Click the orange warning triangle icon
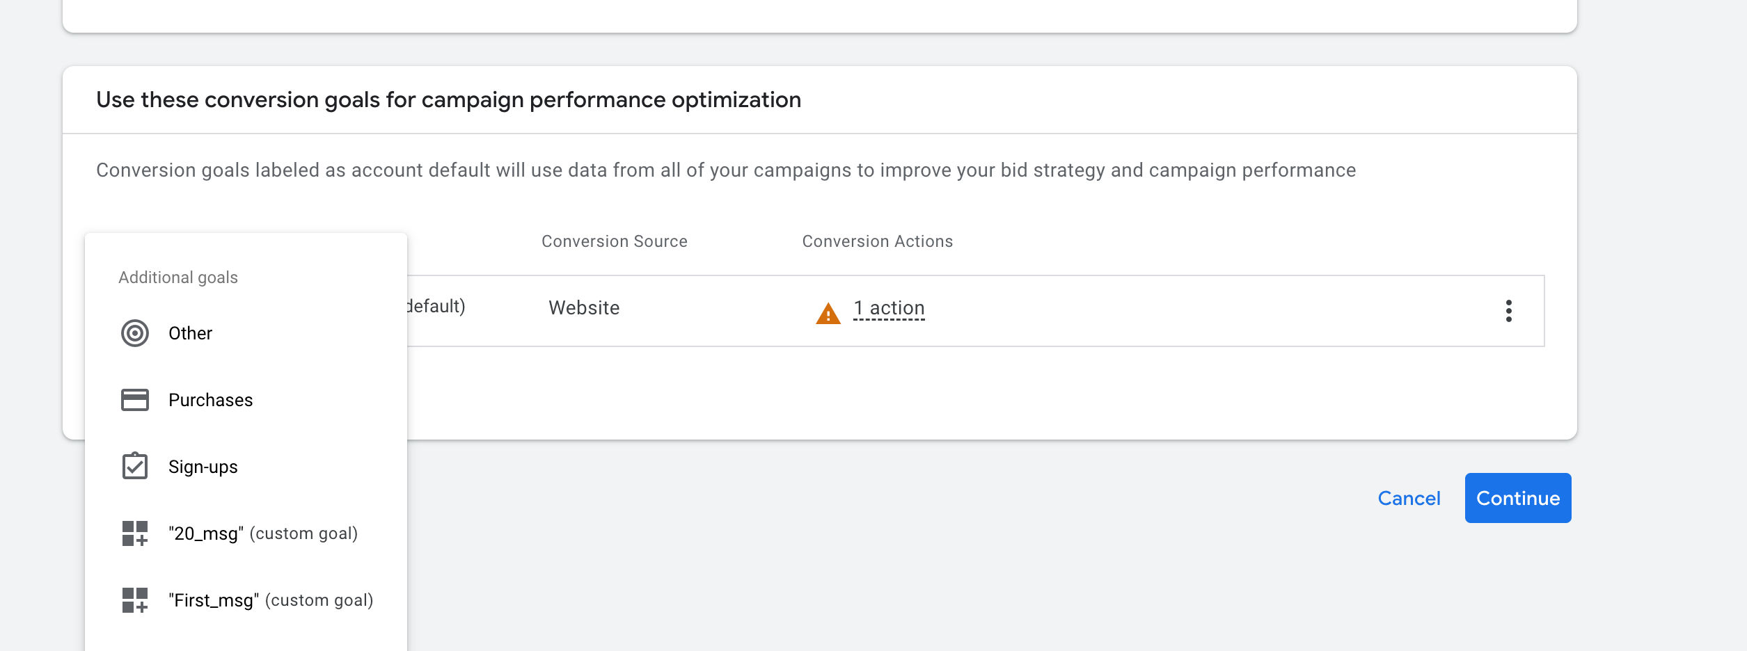Image resolution: width=1747 pixels, height=651 pixels. point(828,314)
